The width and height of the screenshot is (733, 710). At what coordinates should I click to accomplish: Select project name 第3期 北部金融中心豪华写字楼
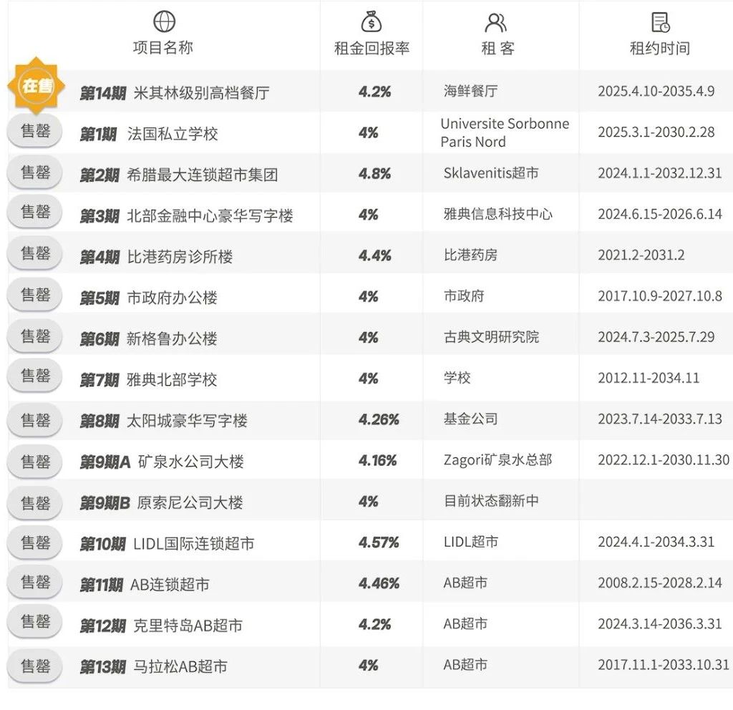(187, 215)
